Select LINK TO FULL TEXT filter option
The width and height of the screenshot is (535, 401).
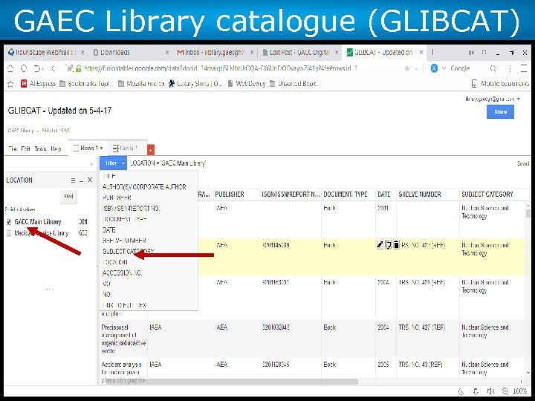[125, 305]
